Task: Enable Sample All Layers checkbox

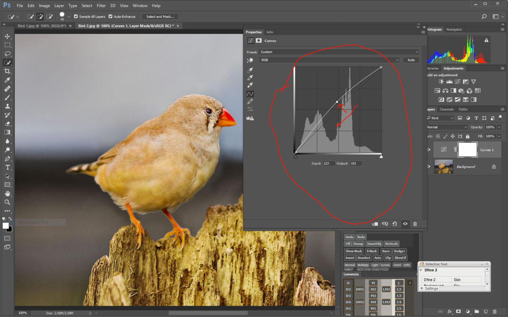Action: (76, 17)
